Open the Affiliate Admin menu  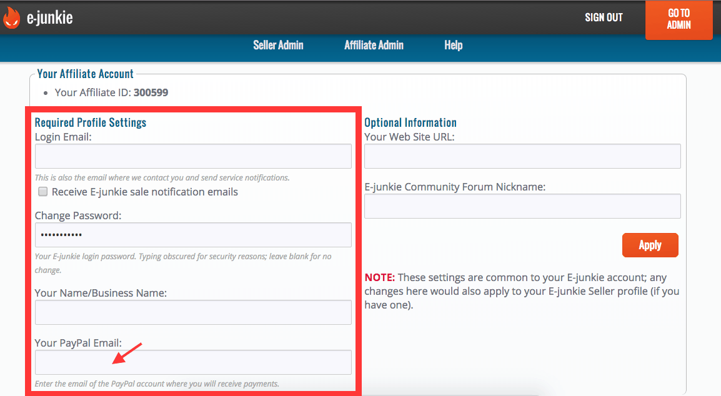click(x=374, y=45)
